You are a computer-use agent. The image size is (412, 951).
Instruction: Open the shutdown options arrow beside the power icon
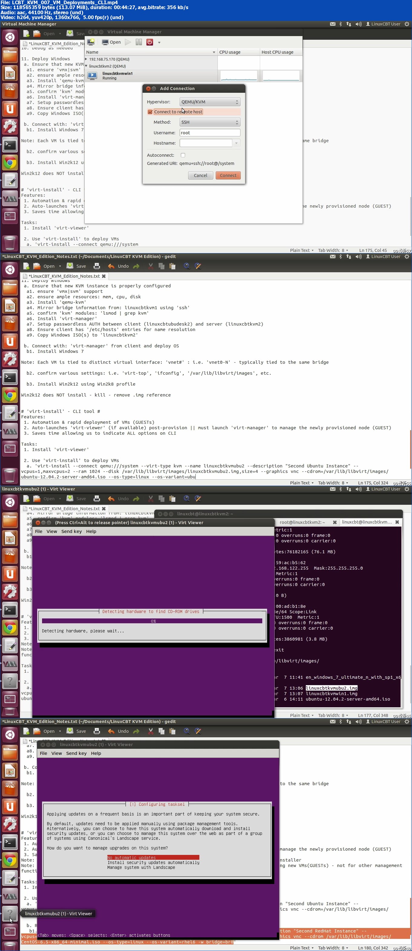(x=159, y=42)
